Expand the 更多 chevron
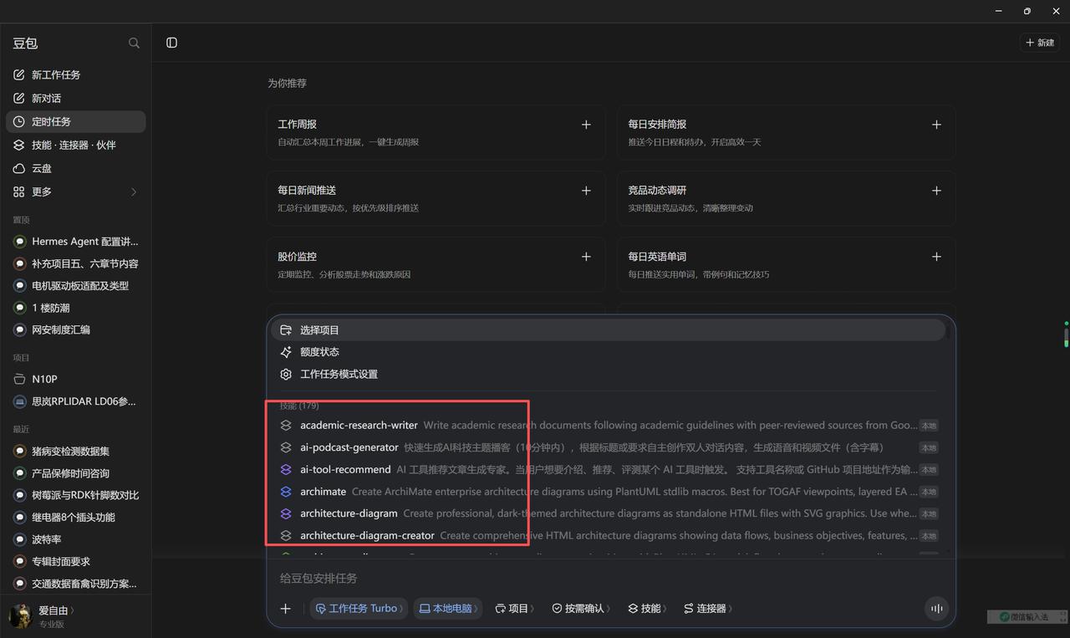Image resolution: width=1070 pixels, height=638 pixels. click(134, 191)
